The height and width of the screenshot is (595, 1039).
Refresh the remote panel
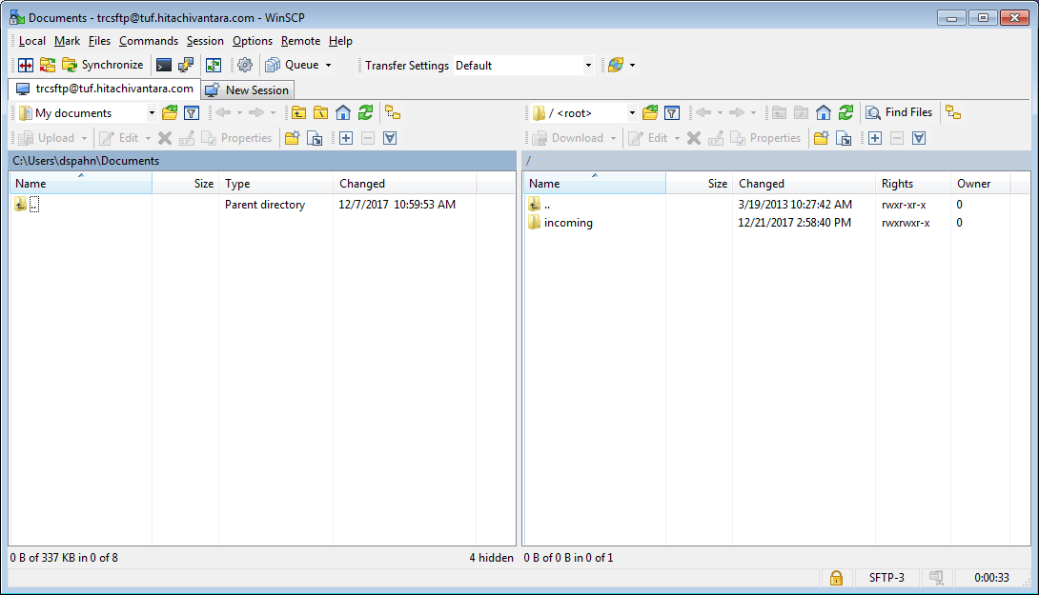tap(845, 113)
